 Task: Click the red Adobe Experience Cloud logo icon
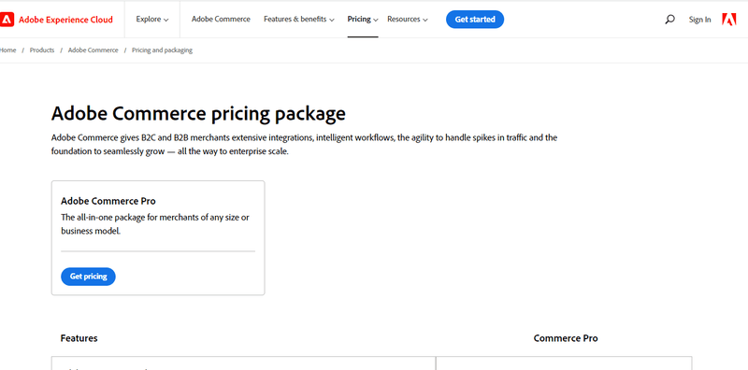(7, 20)
